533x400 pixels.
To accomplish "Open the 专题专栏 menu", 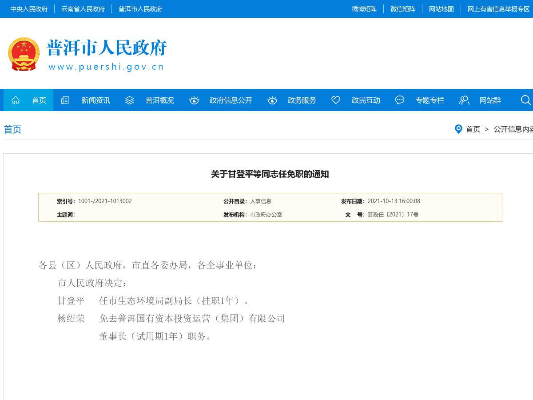I will pos(430,100).
